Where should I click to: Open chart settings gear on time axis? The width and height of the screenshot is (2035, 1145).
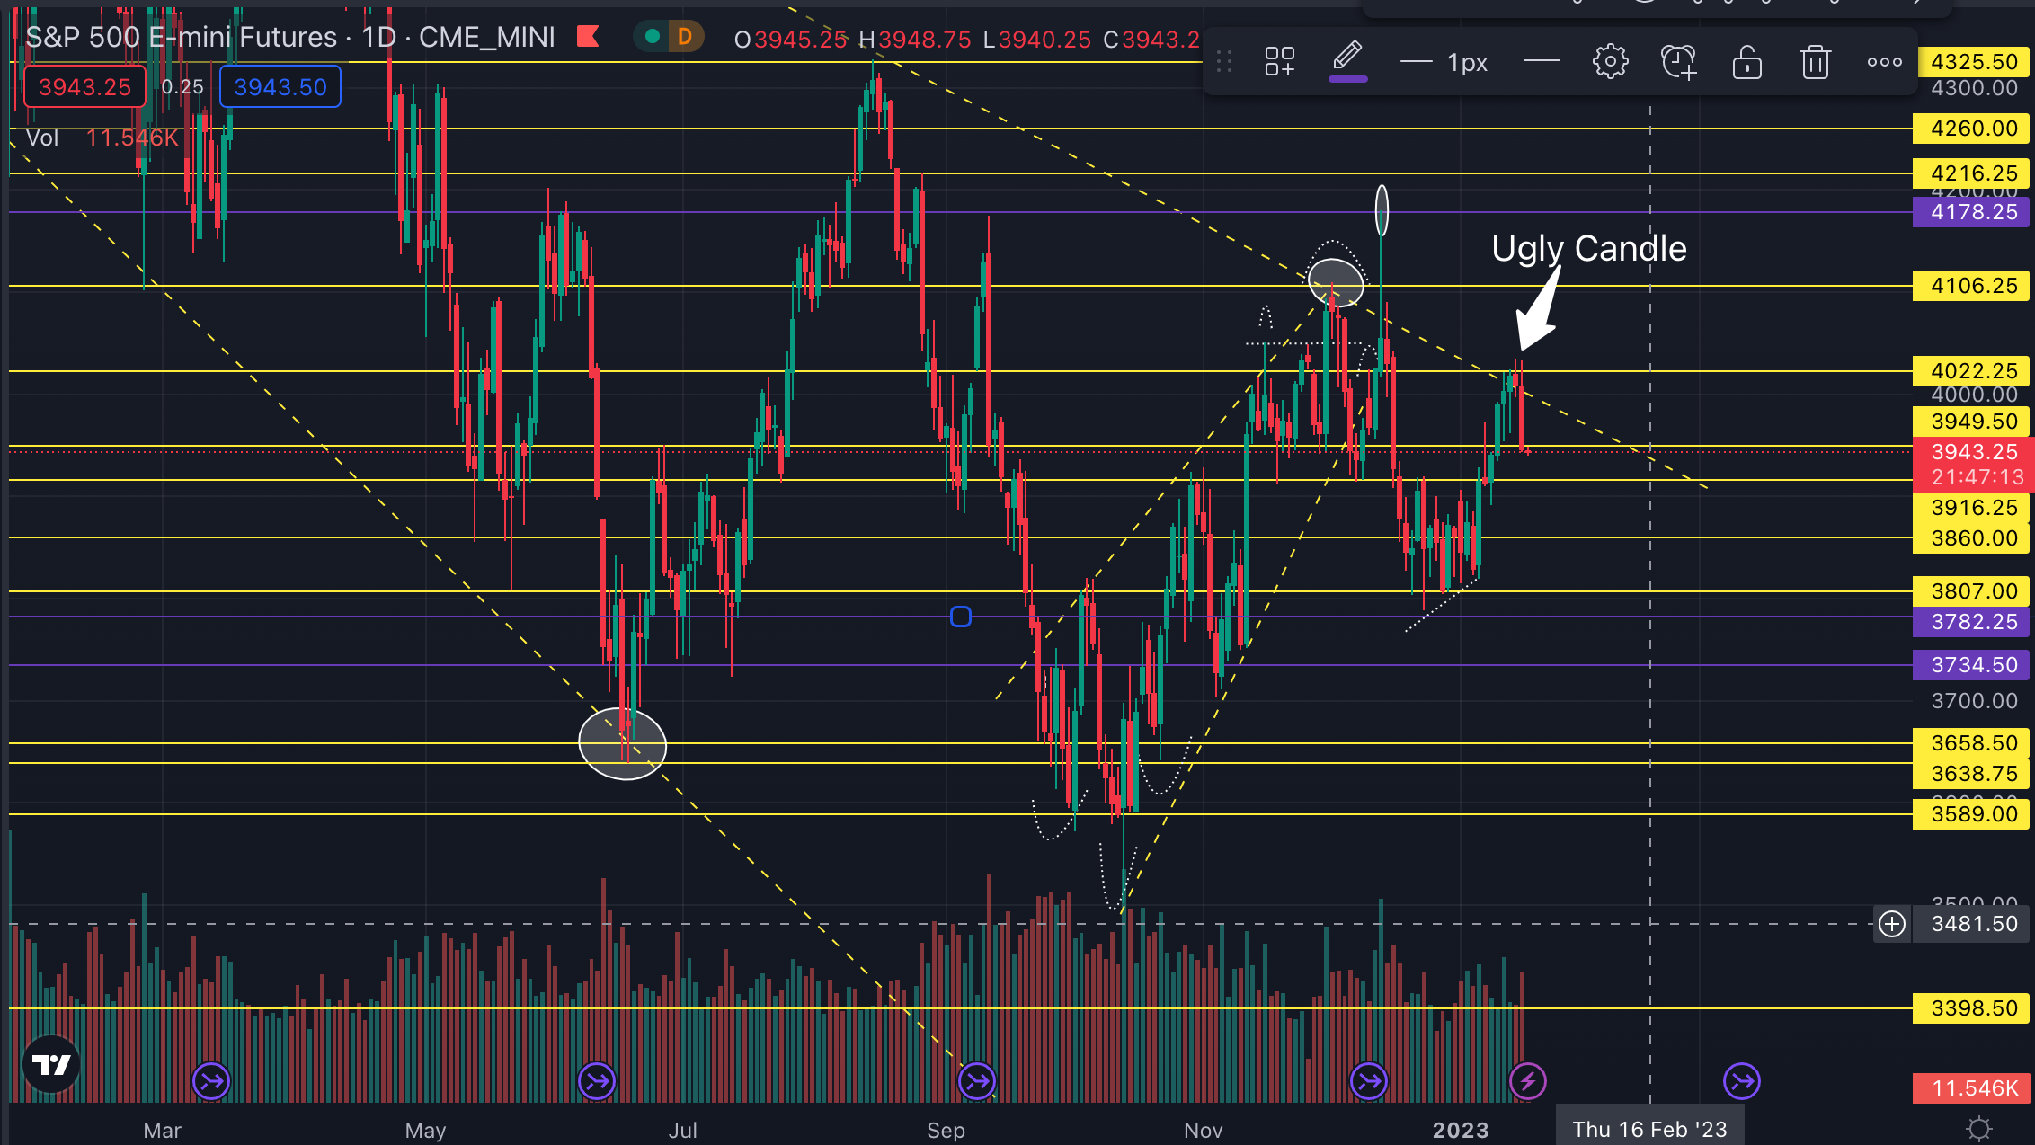click(x=1979, y=1129)
